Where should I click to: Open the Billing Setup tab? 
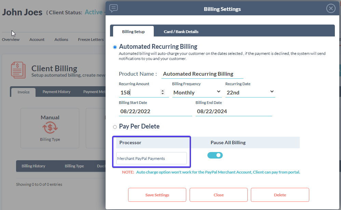click(133, 32)
